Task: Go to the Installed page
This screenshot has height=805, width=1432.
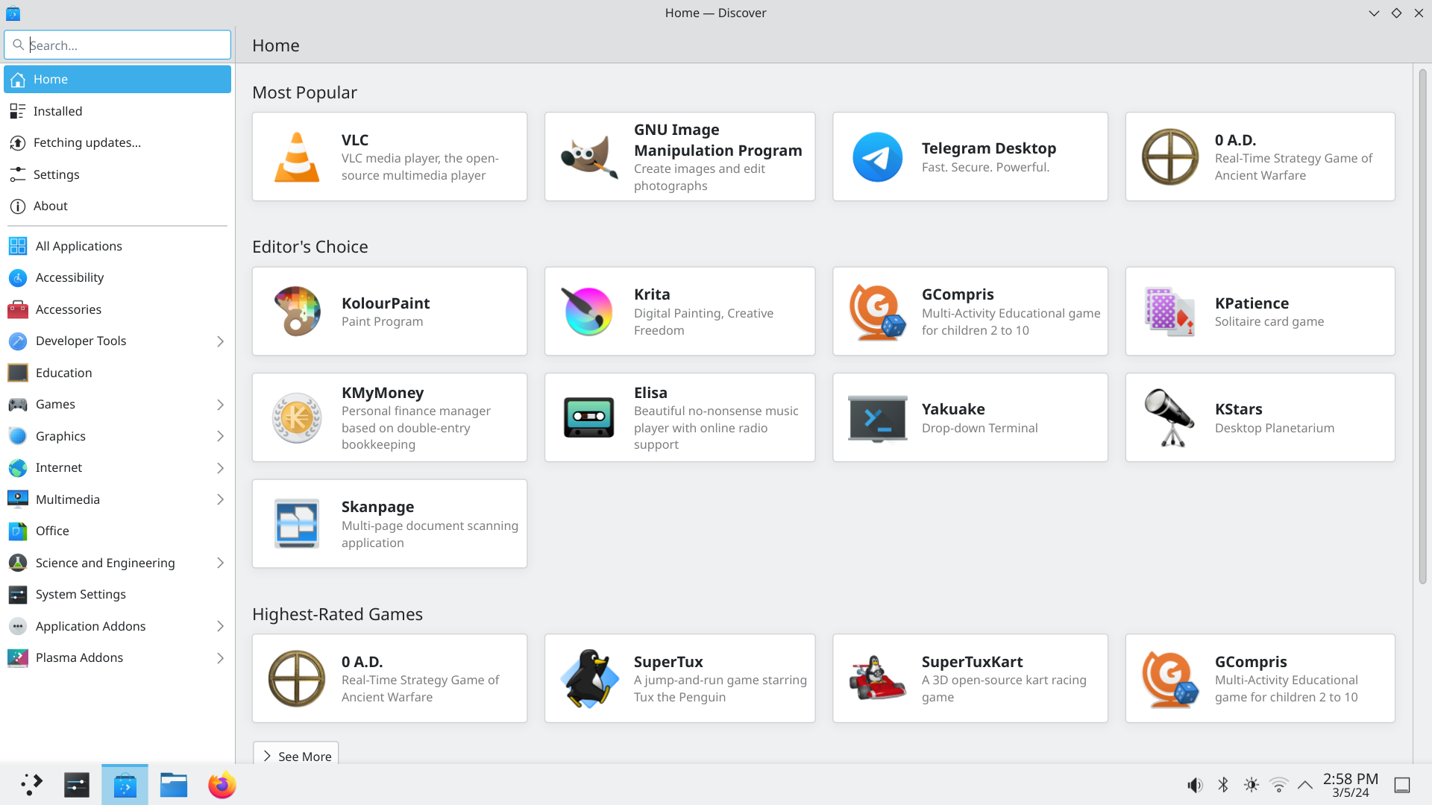Action: click(x=117, y=111)
